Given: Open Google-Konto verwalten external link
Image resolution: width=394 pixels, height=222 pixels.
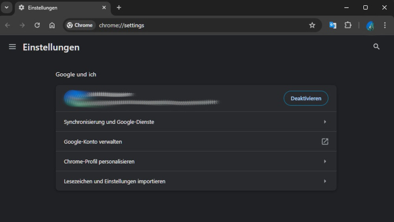Looking at the screenshot, I should 196,142.
